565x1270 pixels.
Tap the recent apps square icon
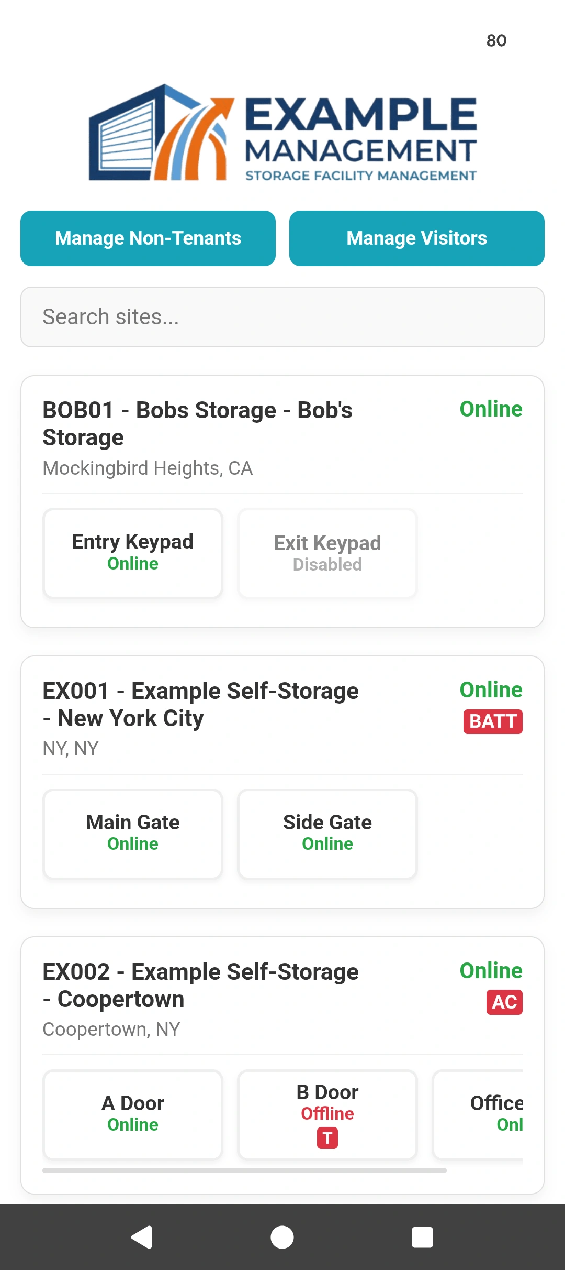click(422, 1238)
